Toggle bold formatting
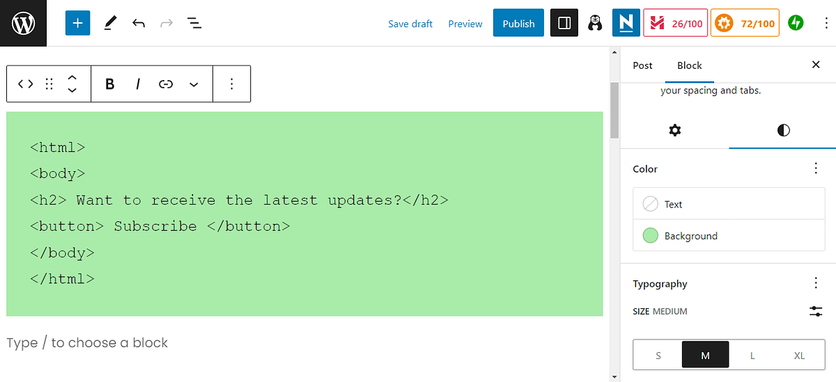This screenshot has height=382, width=836. [x=109, y=84]
